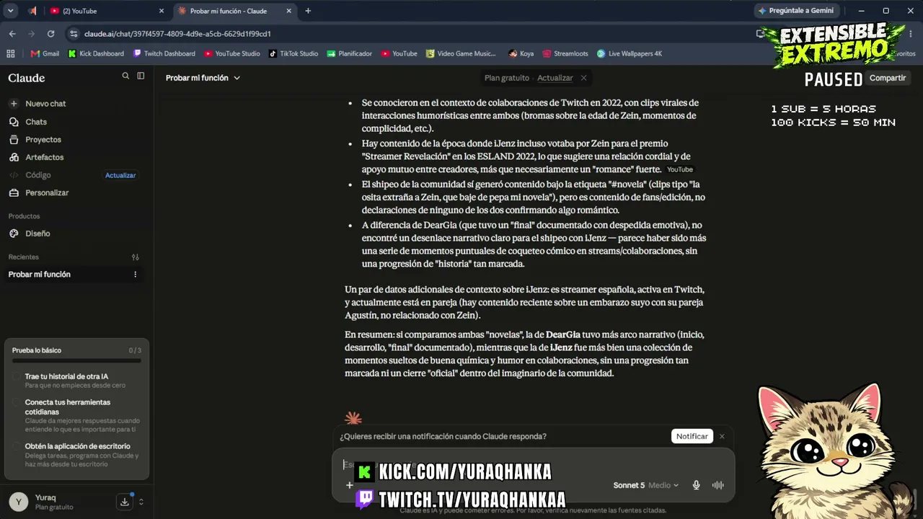Open the Kick Dashboard bookmark

click(x=96, y=53)
